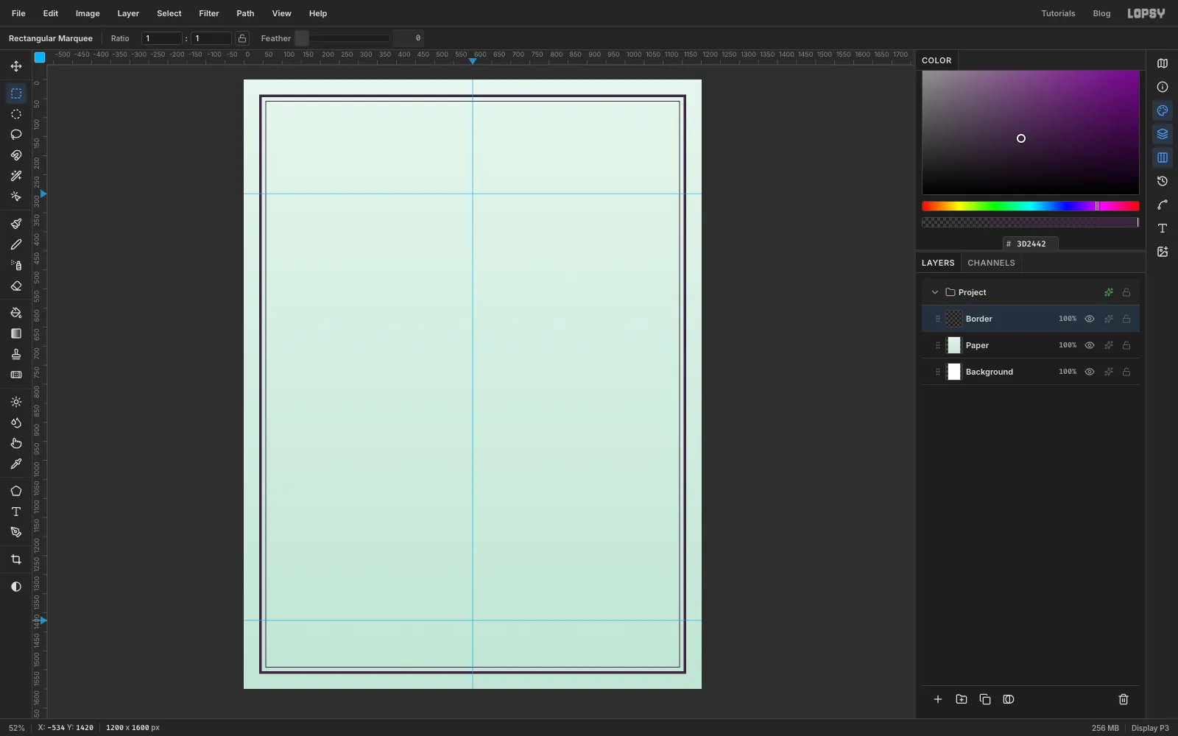Add a new layer with plus icon
Viewport: 1178px width, 736px height.
point(938,699)
